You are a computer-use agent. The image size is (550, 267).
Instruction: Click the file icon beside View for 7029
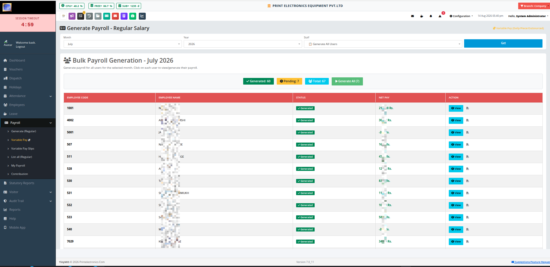pyautogui.click(x=468, y=242)
